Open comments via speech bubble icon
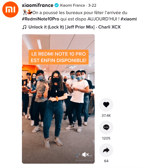This screenshot has height=168, width=142. [106, 127]
